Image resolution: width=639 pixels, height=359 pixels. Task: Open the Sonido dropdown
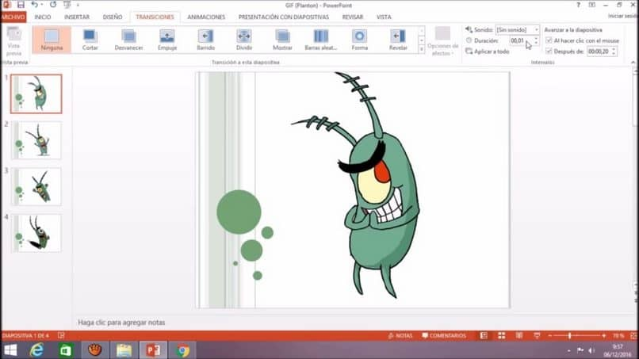coord(536,30)
